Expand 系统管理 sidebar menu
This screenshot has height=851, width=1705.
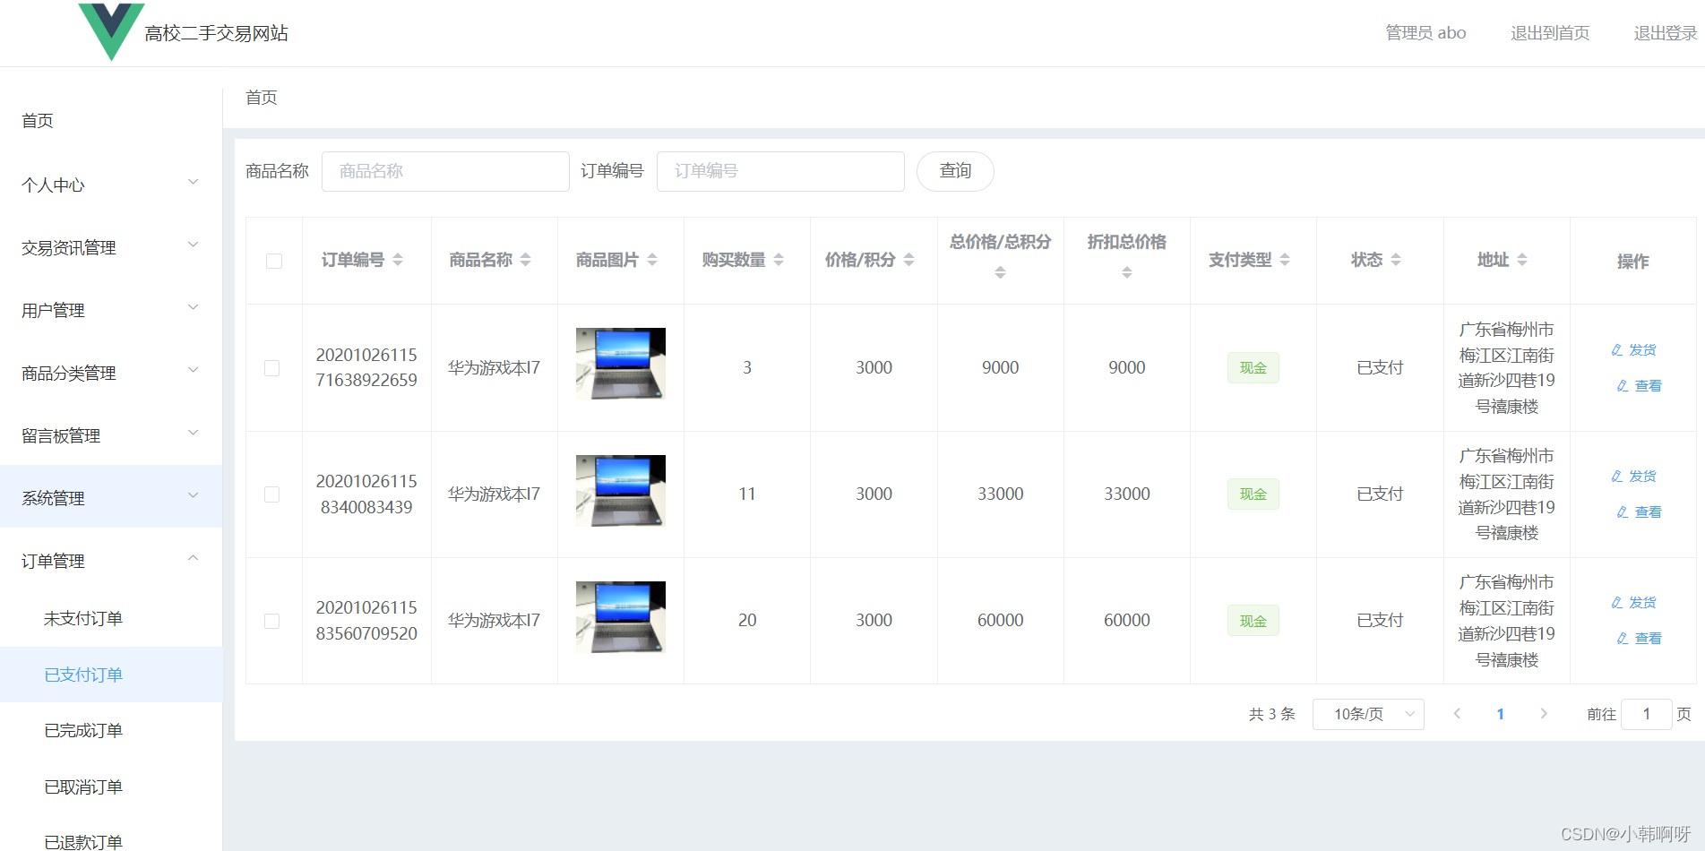[x=111, y=498]
